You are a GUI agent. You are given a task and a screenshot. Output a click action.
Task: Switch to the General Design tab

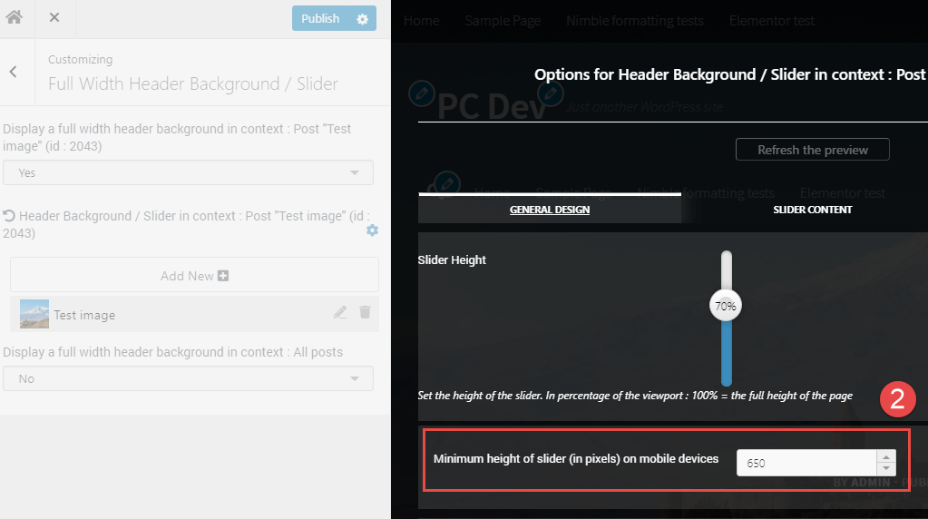point(550,210)
